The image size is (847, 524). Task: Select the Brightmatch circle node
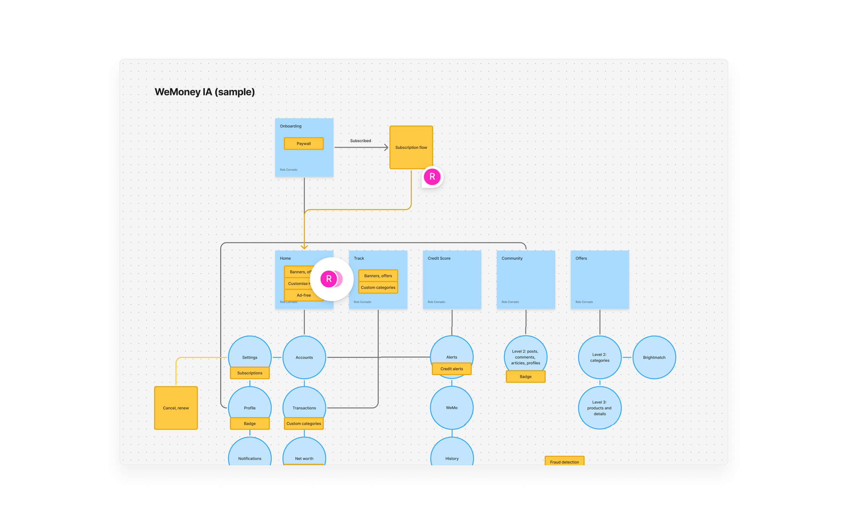pos(654,357)
